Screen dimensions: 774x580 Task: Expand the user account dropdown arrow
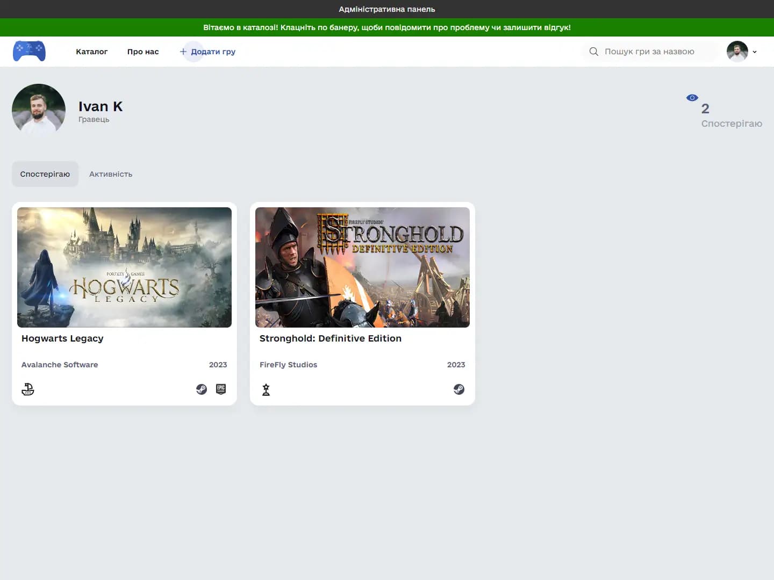(755, 52)
